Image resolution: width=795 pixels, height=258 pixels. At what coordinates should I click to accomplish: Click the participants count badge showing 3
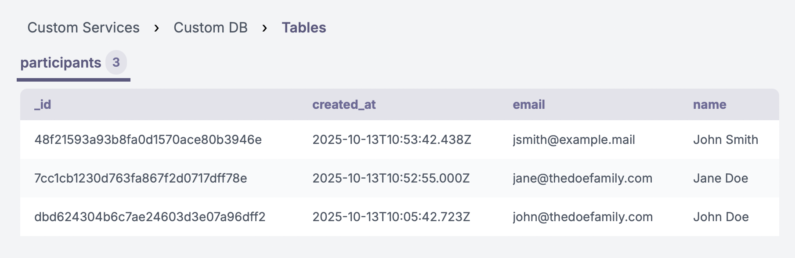tap(116, 62)
